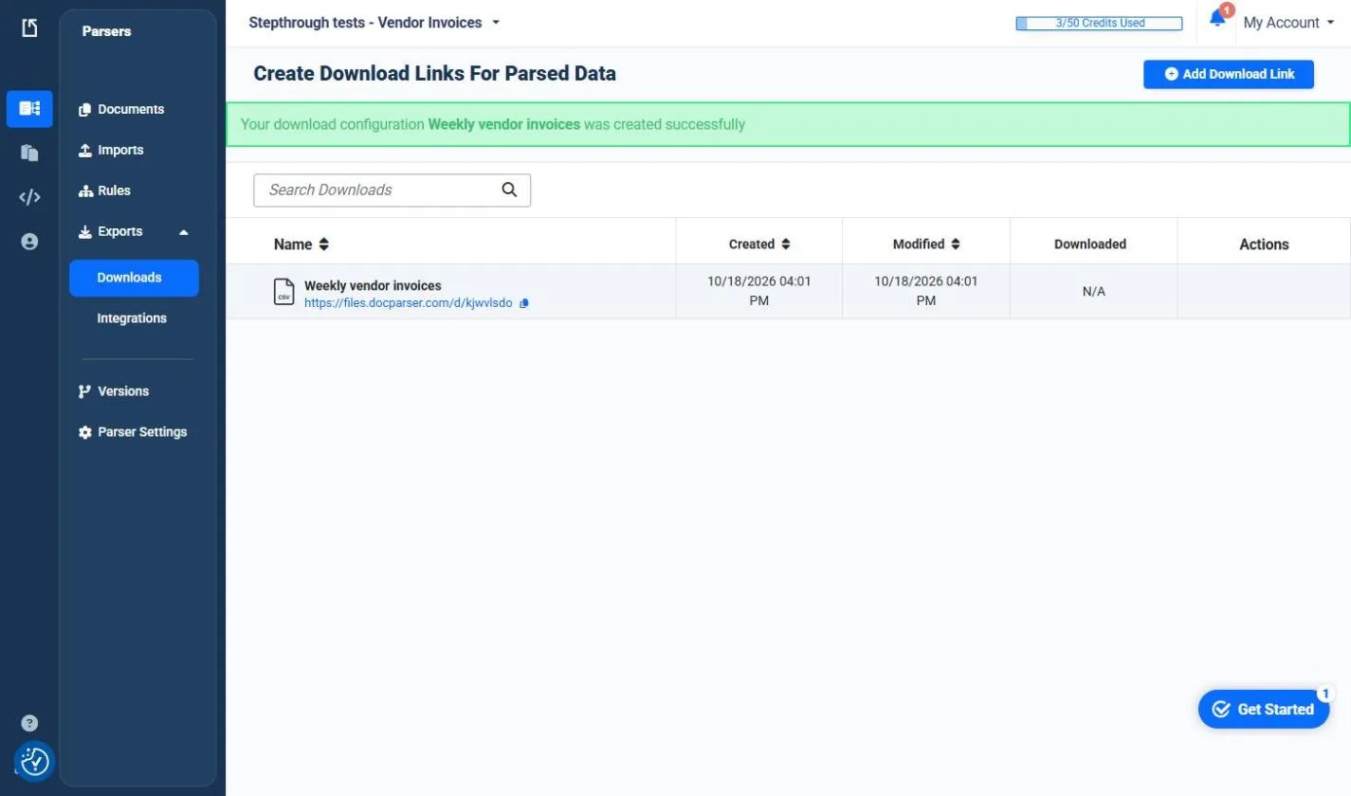This screenshot has height=796, width=1351.
Task: Open the Stepthrough tests parser dropdown
Action: point(374,22)
